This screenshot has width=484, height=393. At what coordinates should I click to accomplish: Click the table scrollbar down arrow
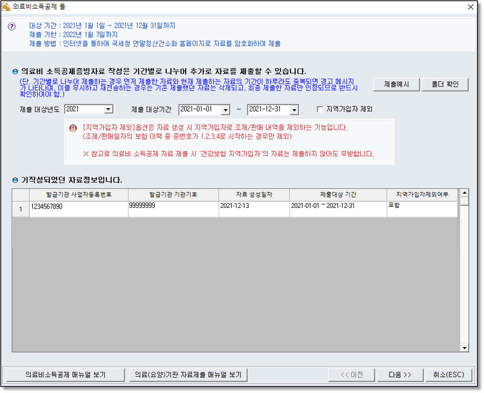coord(464,348)
